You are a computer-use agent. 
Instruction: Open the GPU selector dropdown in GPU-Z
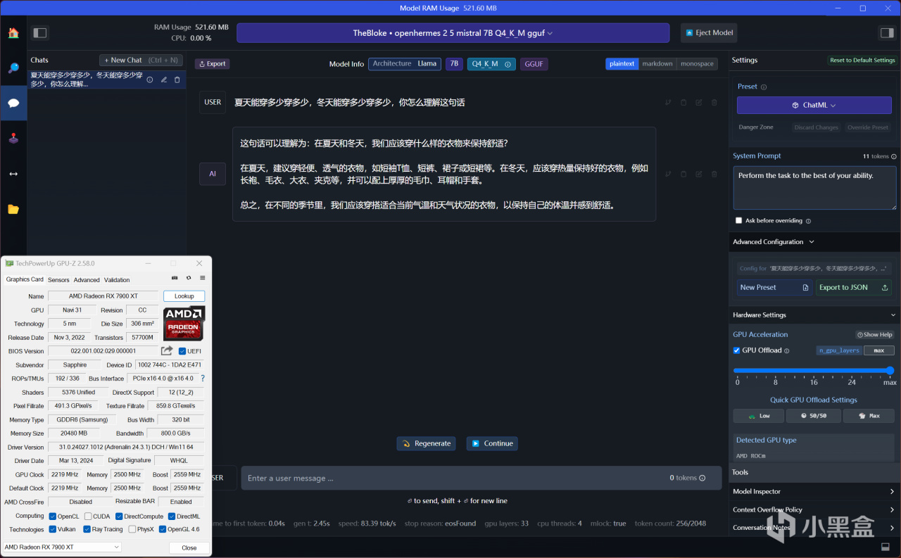coord(62,547)
